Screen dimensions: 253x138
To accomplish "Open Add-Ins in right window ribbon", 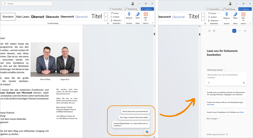I will coord(243,17).
